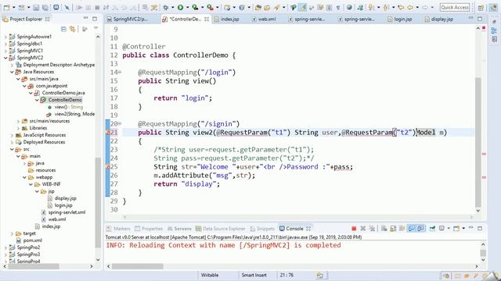501x281 pixels.
Task: Expand src/main/resources folder node
Action: 18,121
